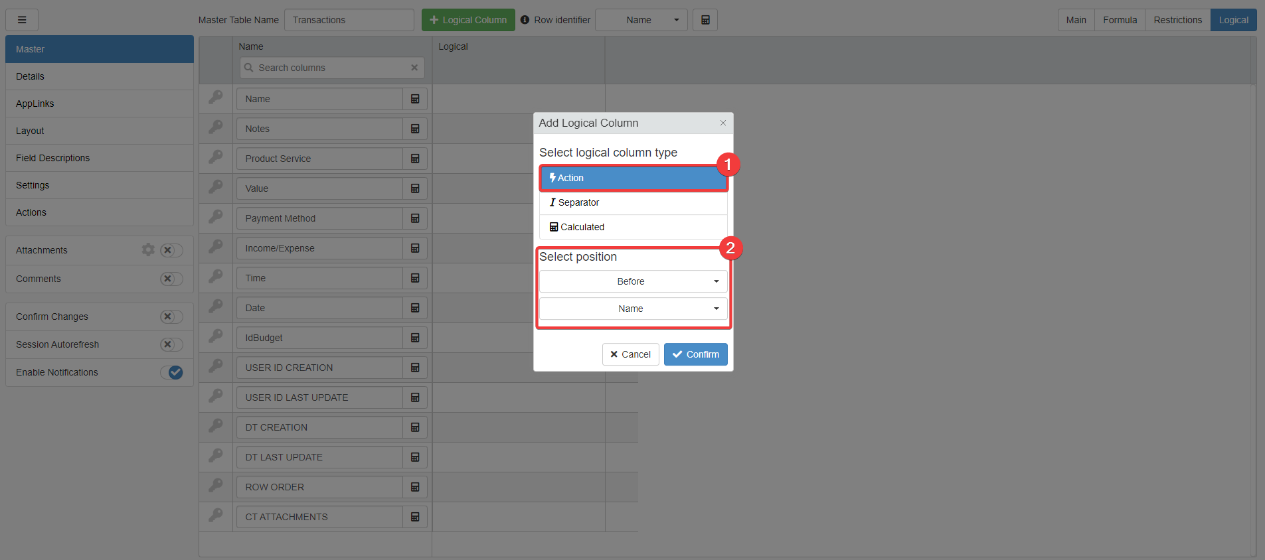1265x560 pixels.
Task: Open the Attachments gear settings icon
Action: (x=148, y=249)
